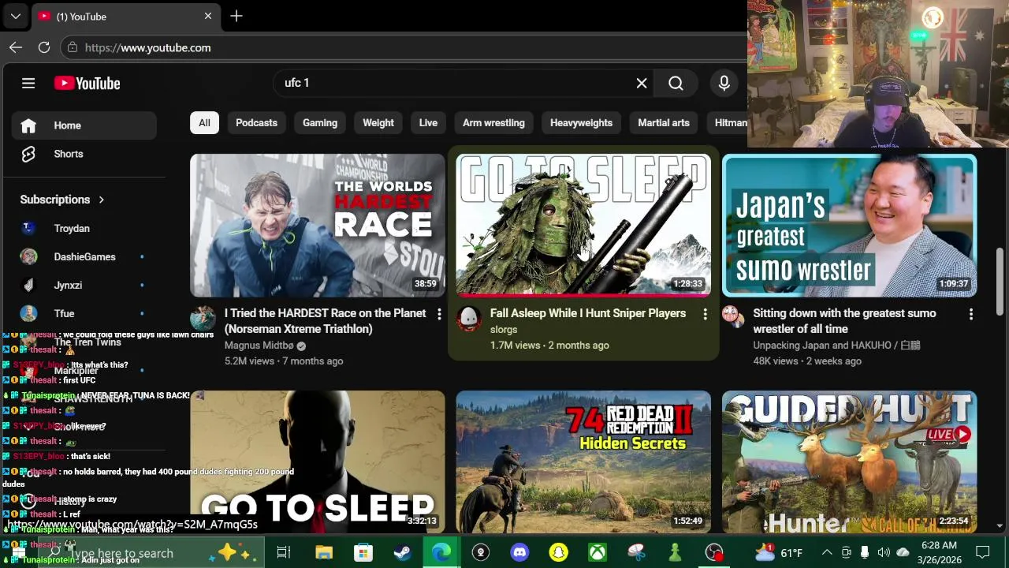
Task: Expand the Subscriptions section
Action: pyautogui.click(x=62, y=200)
